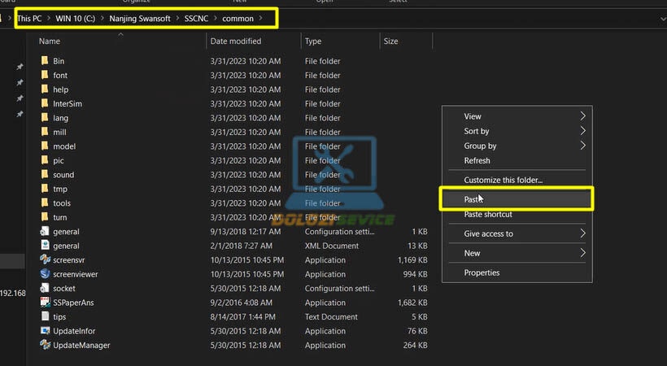The image size is (667, 366).
Task: Click the tips text document icon
Action: (46, 316)
